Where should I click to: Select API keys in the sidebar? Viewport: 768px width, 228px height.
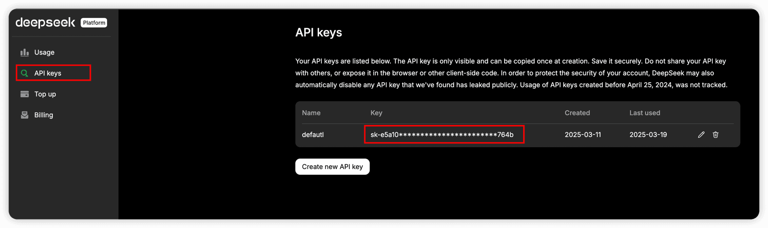tap(53, 73)
